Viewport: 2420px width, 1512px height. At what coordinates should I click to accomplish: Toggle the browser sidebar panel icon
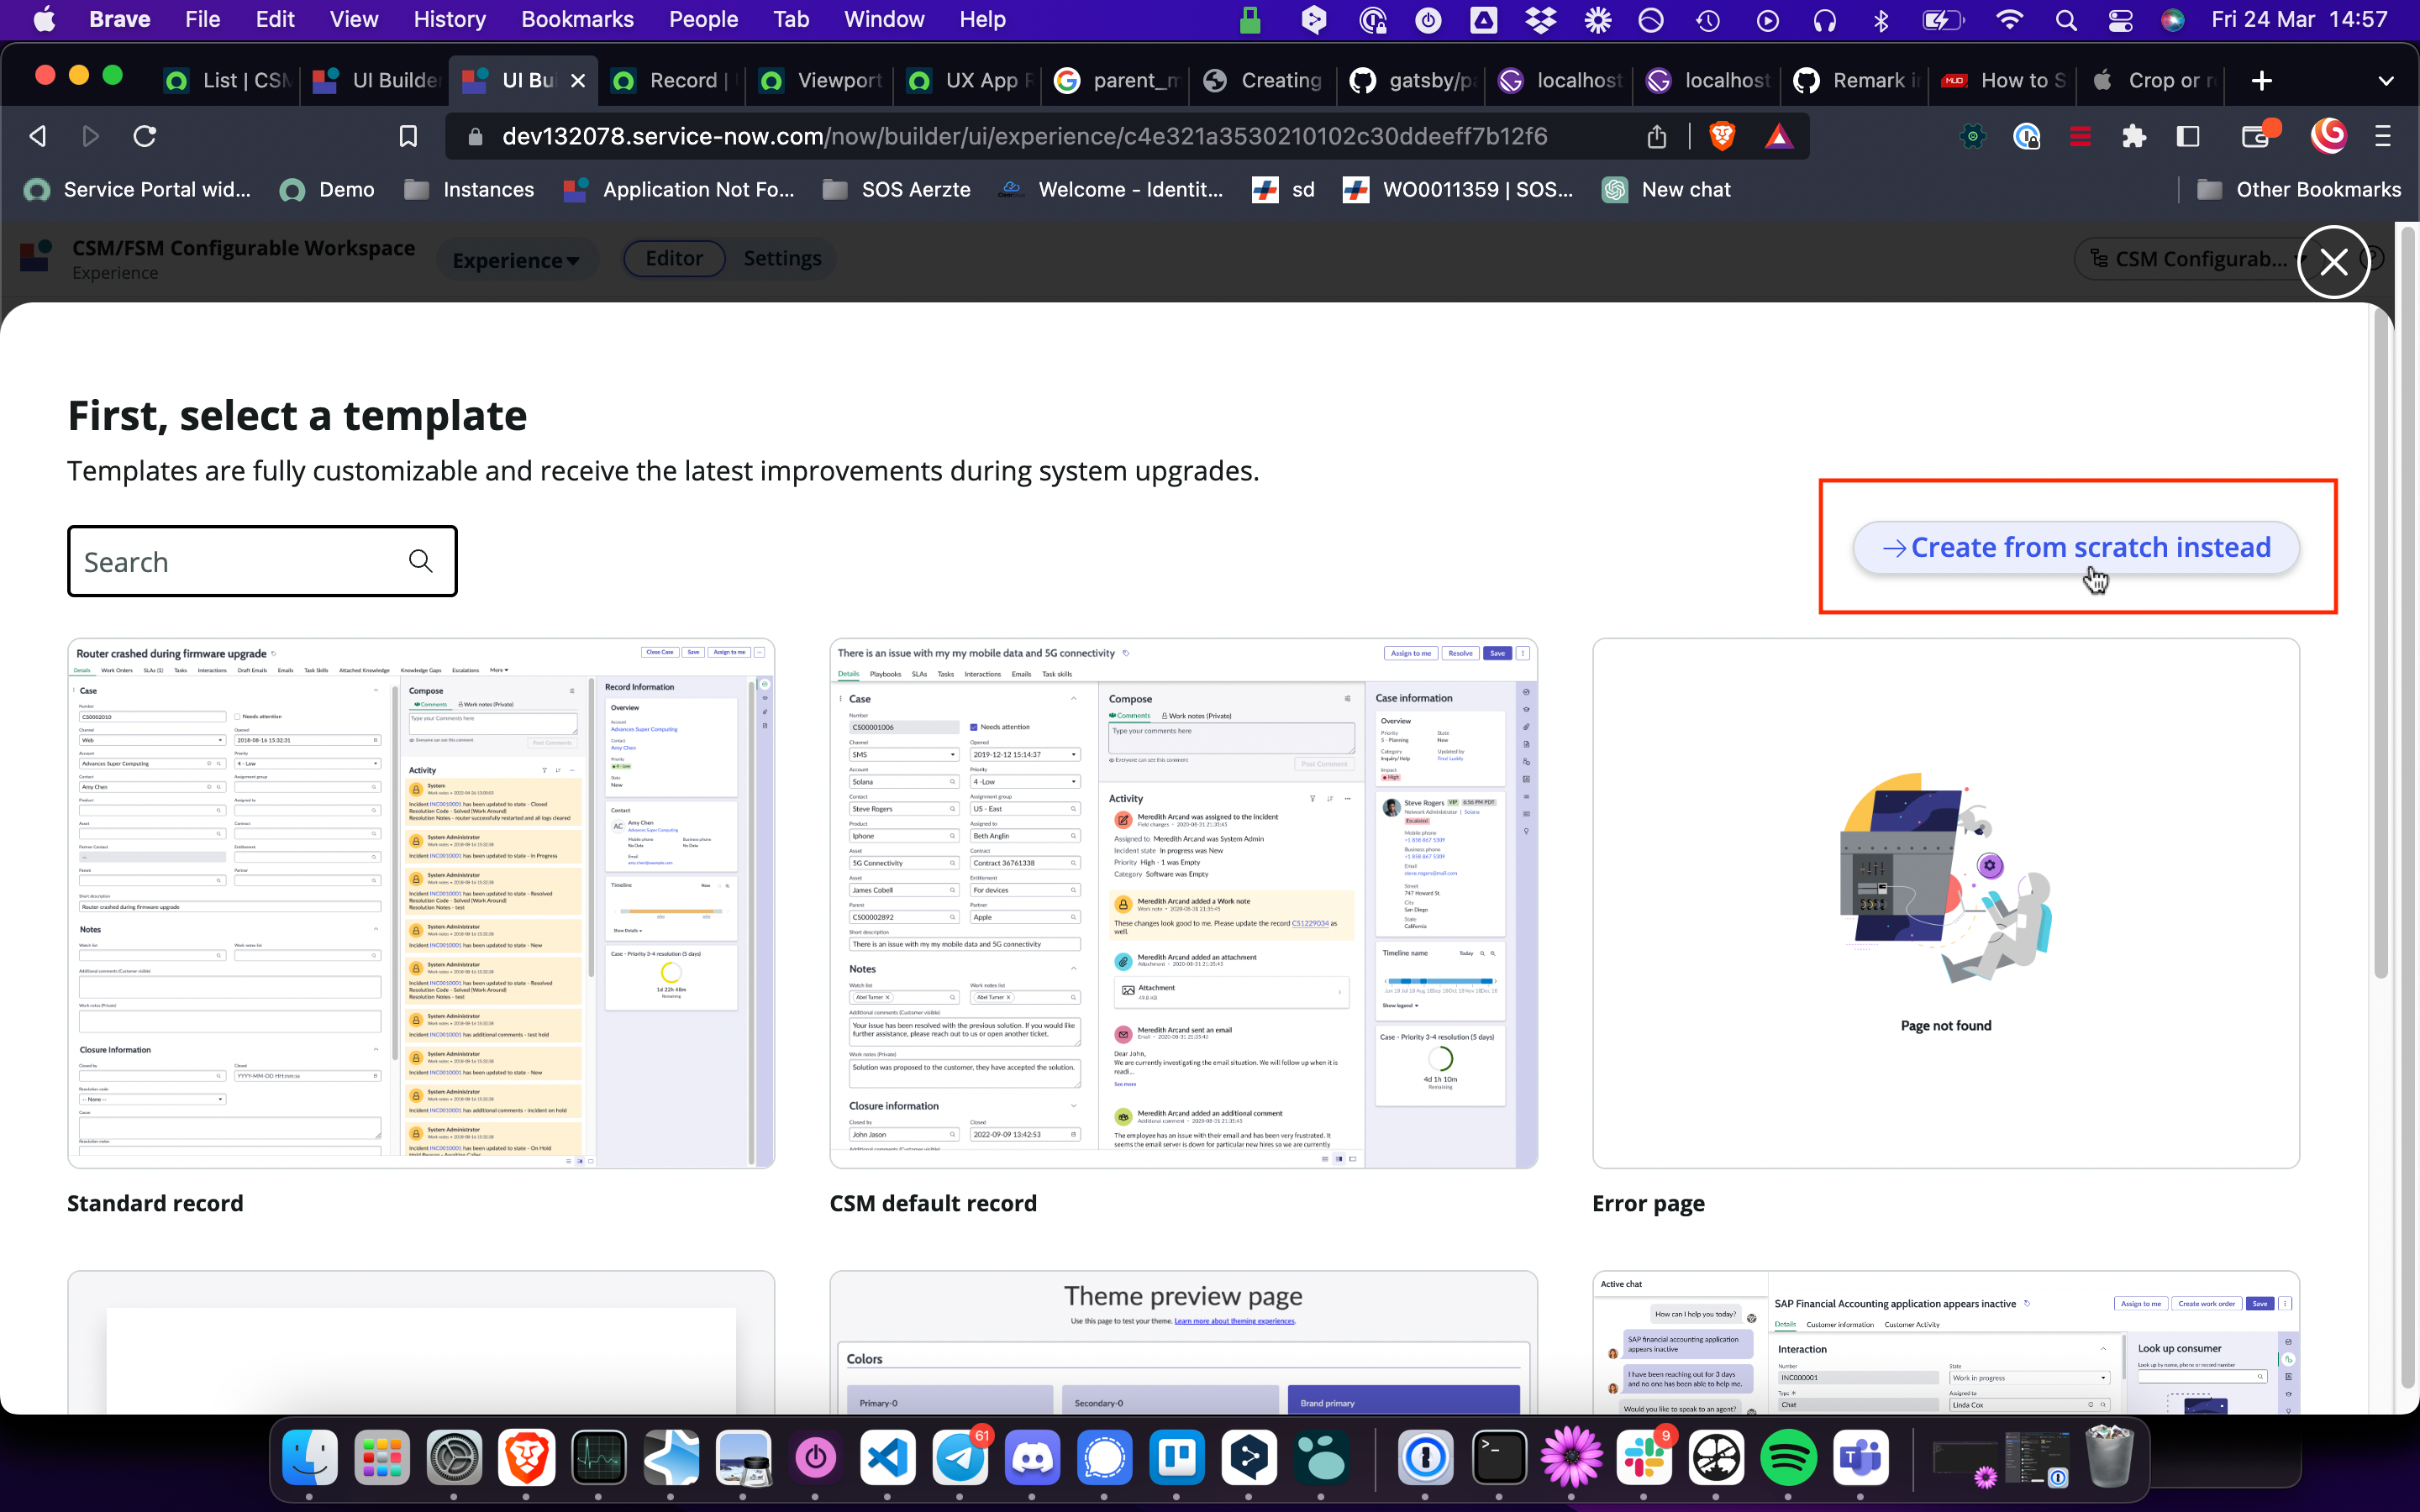[x=2188, y=136]
